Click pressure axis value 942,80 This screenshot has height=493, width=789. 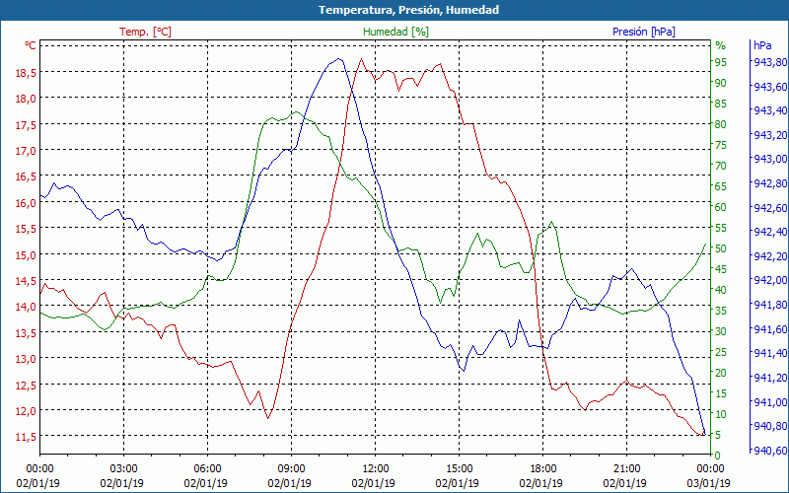pyautogui.click(x=770, y=183)
